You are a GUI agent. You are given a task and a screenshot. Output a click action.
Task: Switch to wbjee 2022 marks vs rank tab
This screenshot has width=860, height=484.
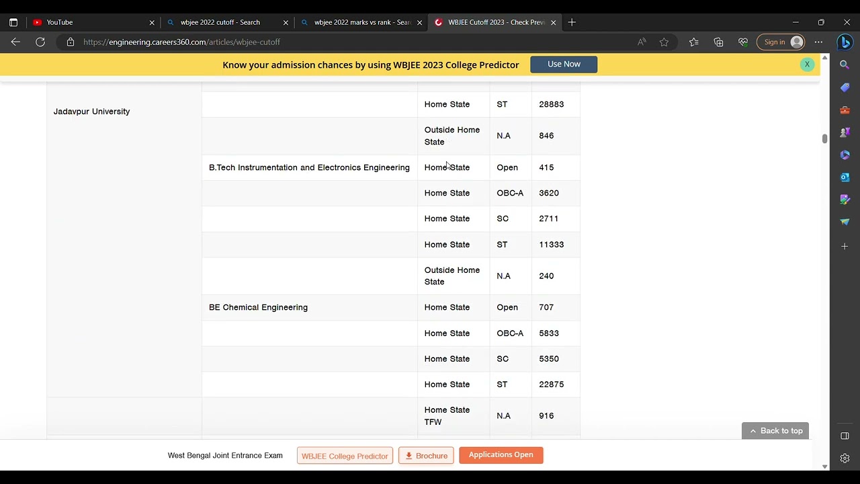pos(361,22)
